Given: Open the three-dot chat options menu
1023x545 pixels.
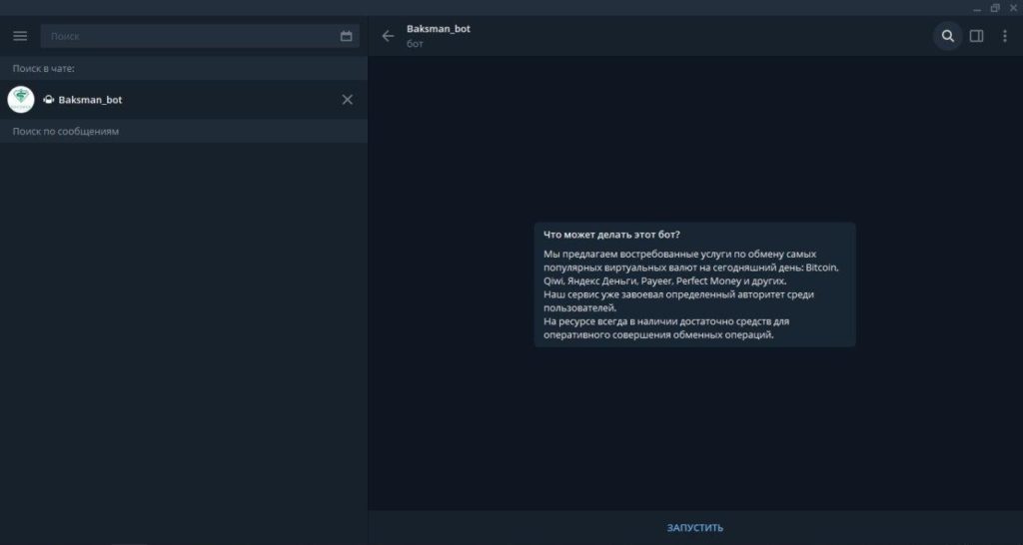Looking at the screenshot, I should pos(1004,36).
